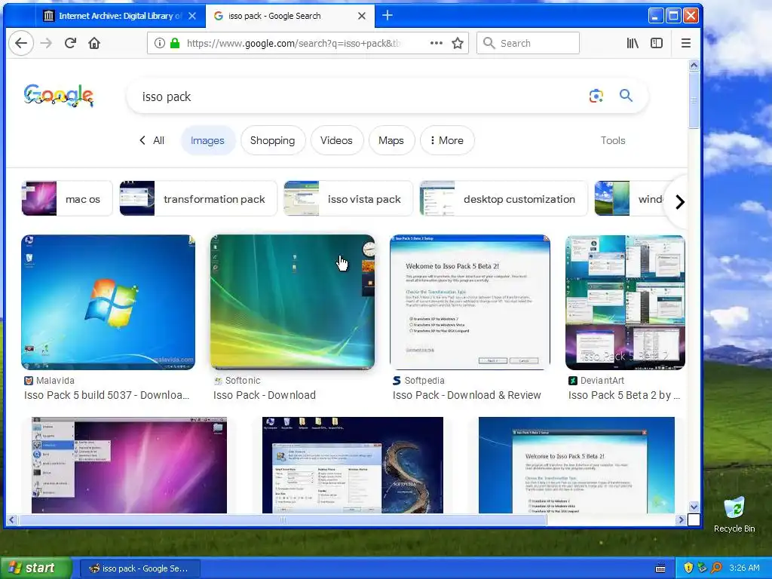Click the 3:26 AM taskbar clock
This screenshot has width=772, height=579.
tap(744, 568)
